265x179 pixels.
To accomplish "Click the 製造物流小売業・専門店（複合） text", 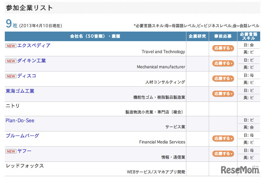I will tap(155, 112).
